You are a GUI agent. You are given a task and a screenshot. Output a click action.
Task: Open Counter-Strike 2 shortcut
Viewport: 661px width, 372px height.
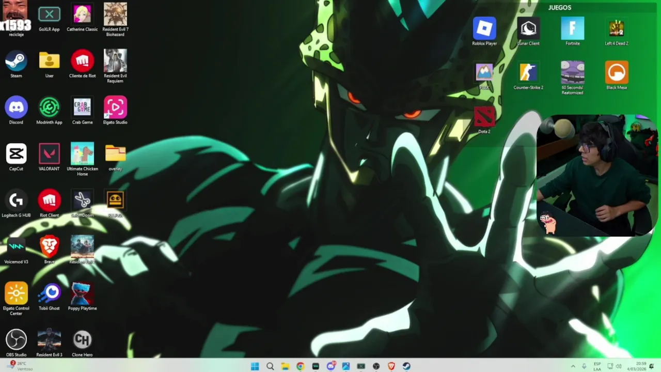528,76
